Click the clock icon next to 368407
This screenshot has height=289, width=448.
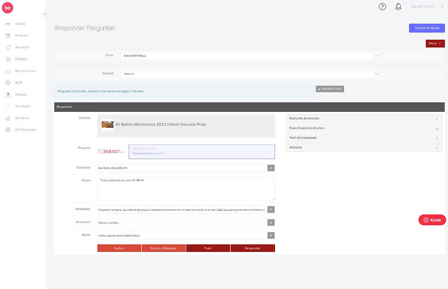(x=100, y=151)
